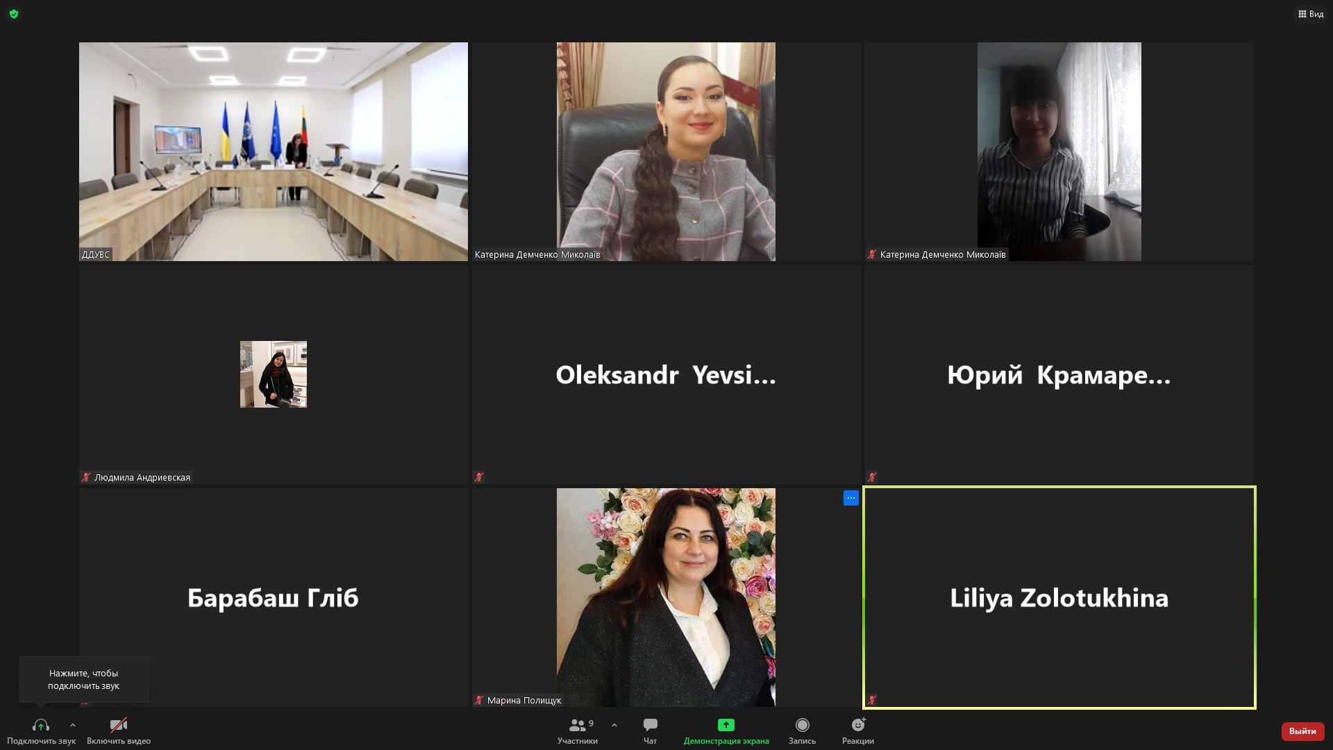This screenshot has height=750, width=1333.
Task: Select the Барабаш Гліб participant name
Action: [x=273, y=598]
